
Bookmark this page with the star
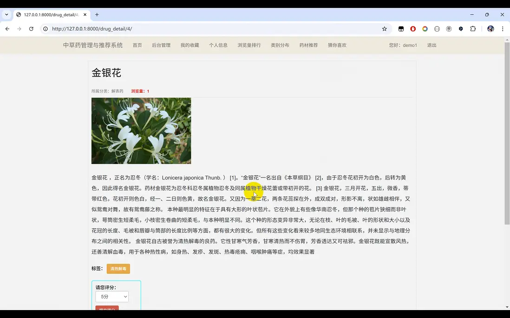click(x=385, y=29)
